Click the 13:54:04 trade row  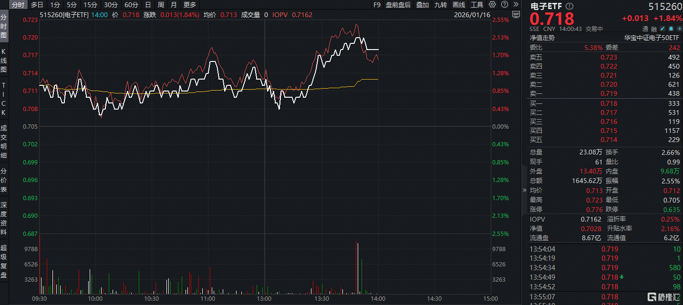coord(606,249)
